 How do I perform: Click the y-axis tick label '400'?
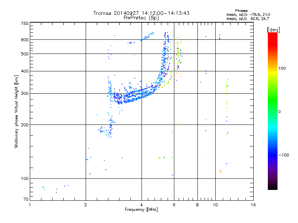click(x=25, y=71)
